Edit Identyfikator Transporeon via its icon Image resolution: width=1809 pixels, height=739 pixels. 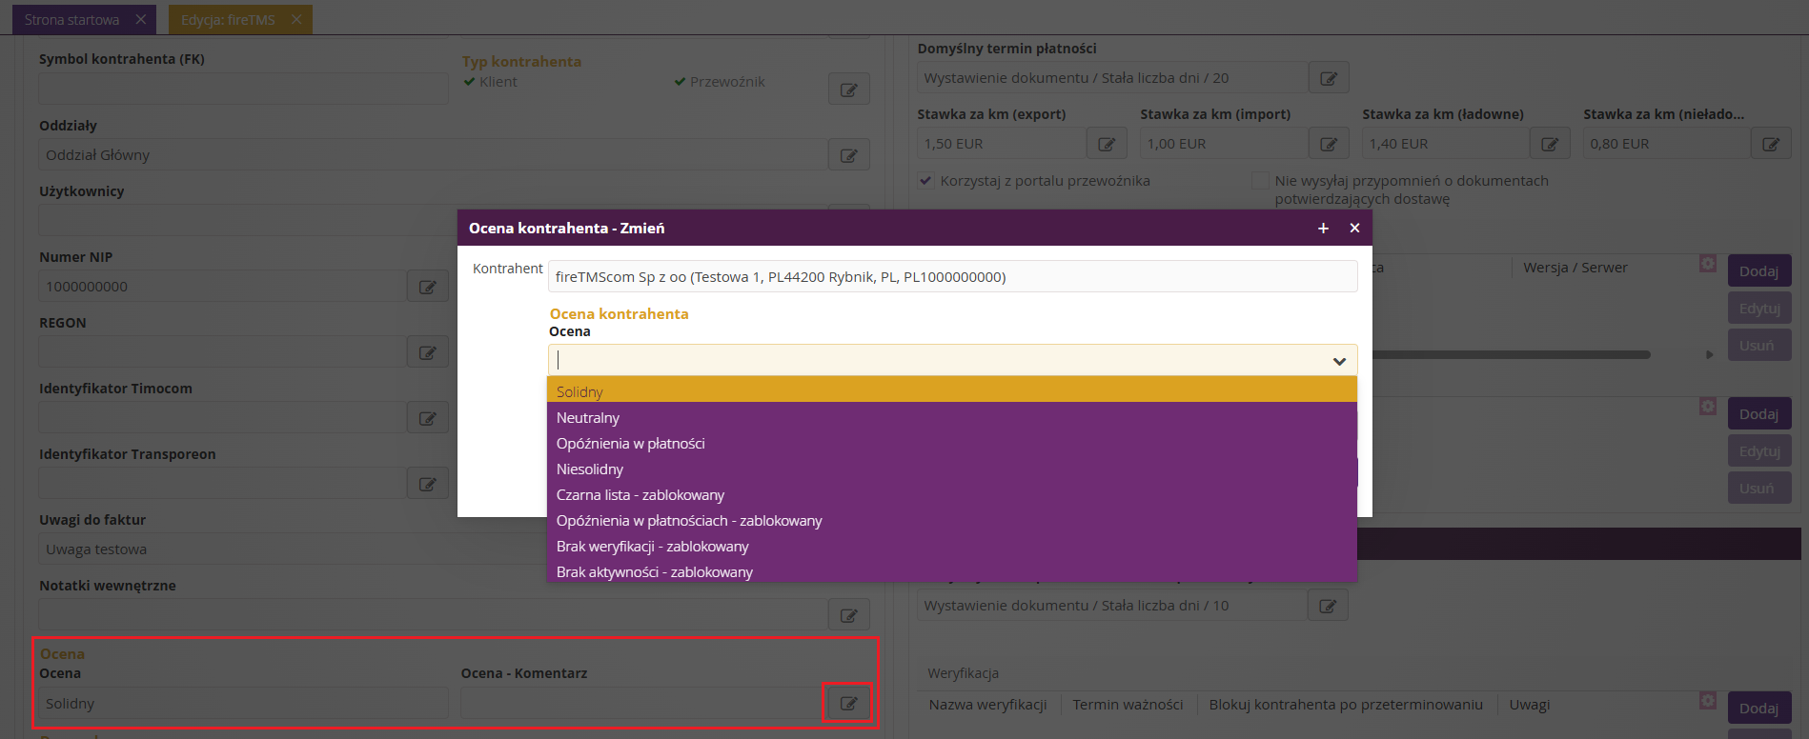pos(427,484)
